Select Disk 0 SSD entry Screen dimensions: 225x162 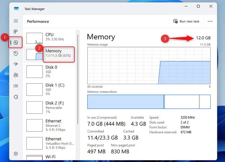point(51,71)
